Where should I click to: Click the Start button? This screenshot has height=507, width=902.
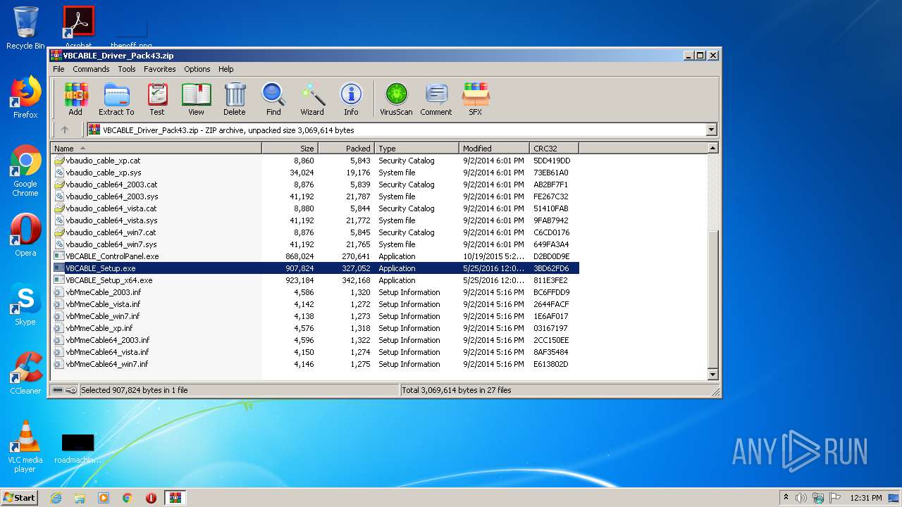coord(20,497)
